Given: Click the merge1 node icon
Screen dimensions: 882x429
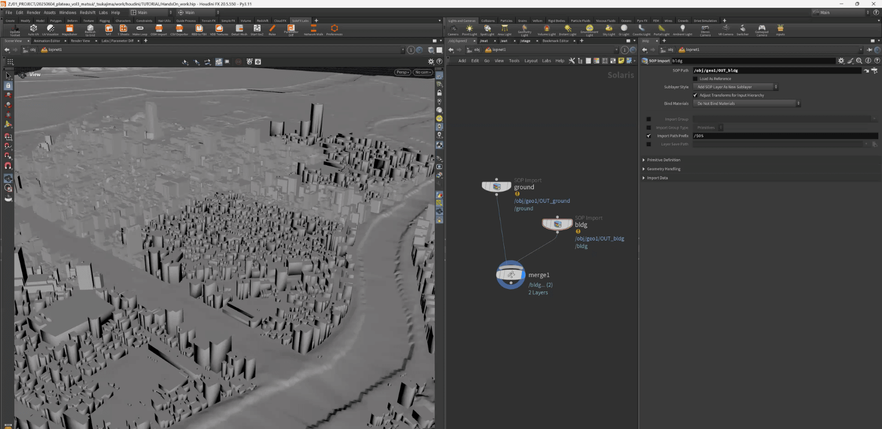Looking at the screenshot, I should click(511, 275).
